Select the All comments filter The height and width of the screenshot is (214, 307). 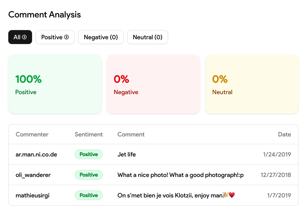pos(20,37)
